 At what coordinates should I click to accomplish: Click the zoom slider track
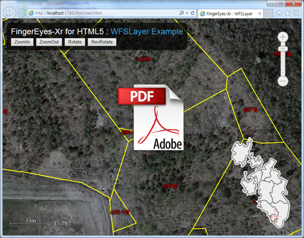pos(283,64)
